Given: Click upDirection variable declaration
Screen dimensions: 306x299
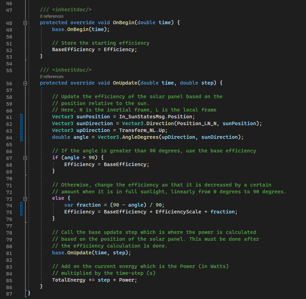Looking at the screenshot, I should click(93, 130).
